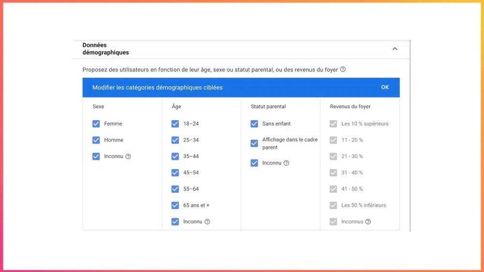Click help icon beside Inconnus in Revenus du foyer
The height and width of the screenshot is (272, 484).
pyautogui.click(x=368, y=222)
